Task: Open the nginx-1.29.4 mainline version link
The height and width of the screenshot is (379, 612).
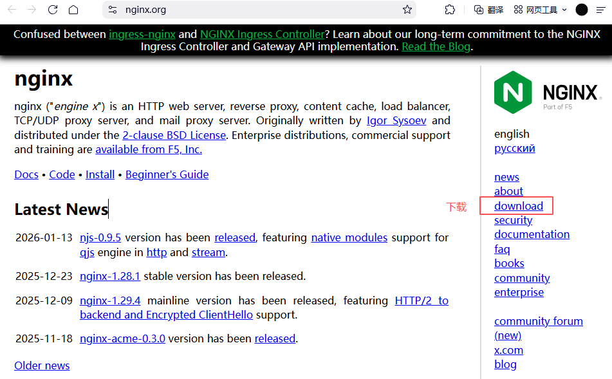Action: pyautogui.click(x=110, y=300)
